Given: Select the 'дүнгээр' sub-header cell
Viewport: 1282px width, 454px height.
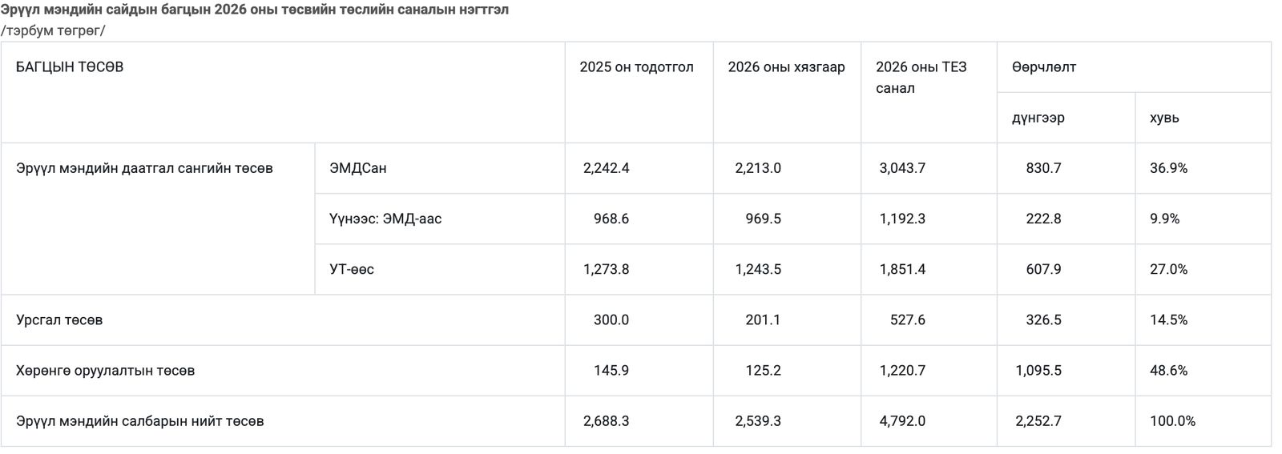Looking at the screenshot, I should coord(1038,118).
